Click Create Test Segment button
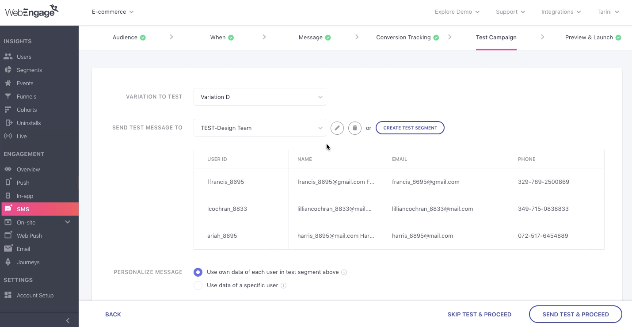Screen dimensions: 632x327 [410, 128]
